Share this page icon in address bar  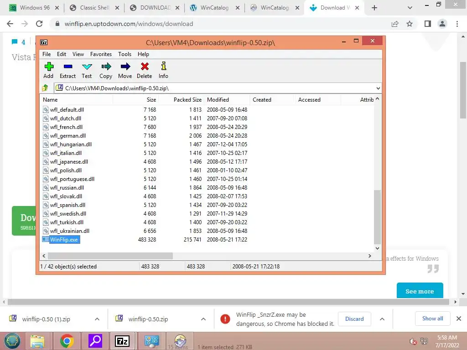(x=395, y=24)
